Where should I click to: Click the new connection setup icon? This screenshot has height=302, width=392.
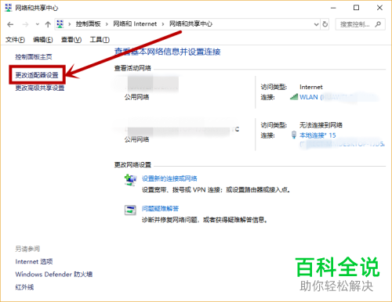(x=130, y=180)
